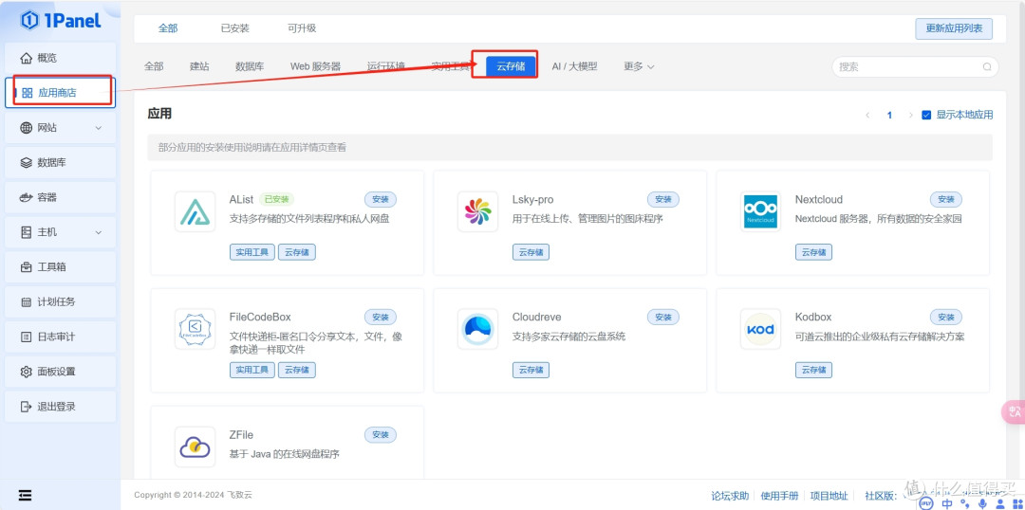
Task: Click the Lsky-pro app title
Action: coord(532,200)
